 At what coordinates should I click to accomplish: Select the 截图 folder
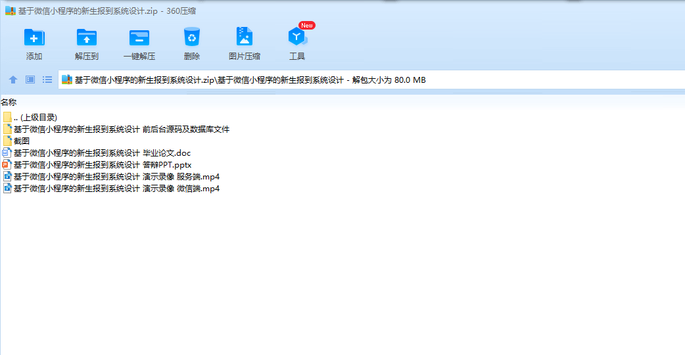point(16,141)
